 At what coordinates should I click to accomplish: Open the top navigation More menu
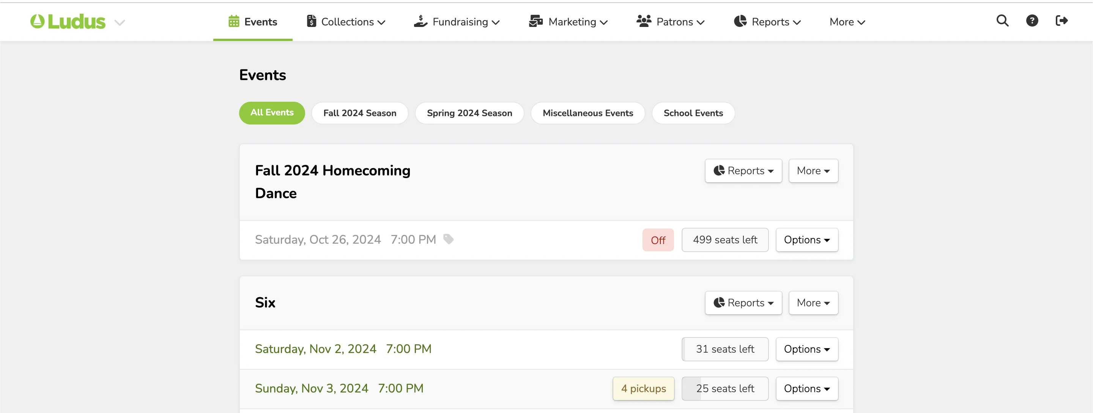(x=847, y=22)
